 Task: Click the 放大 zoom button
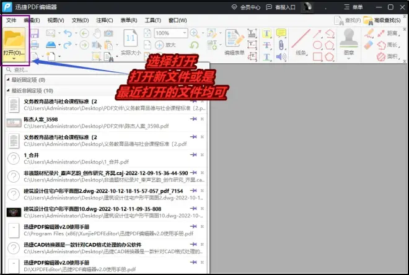[x=165, y=45]
